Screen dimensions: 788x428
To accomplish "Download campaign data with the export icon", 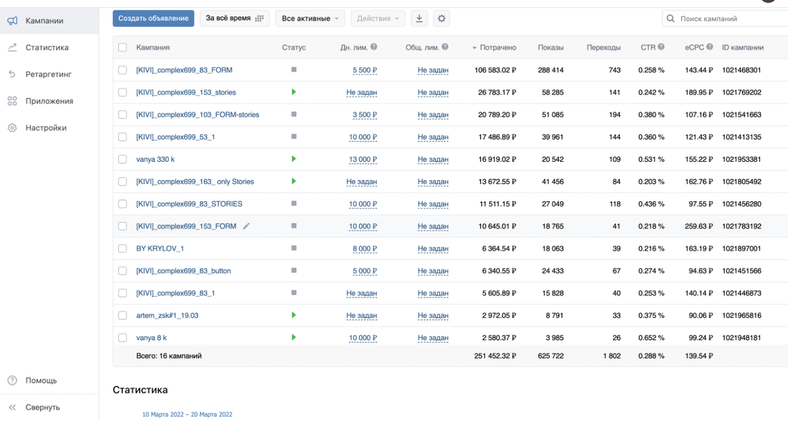I will [419, 18].
